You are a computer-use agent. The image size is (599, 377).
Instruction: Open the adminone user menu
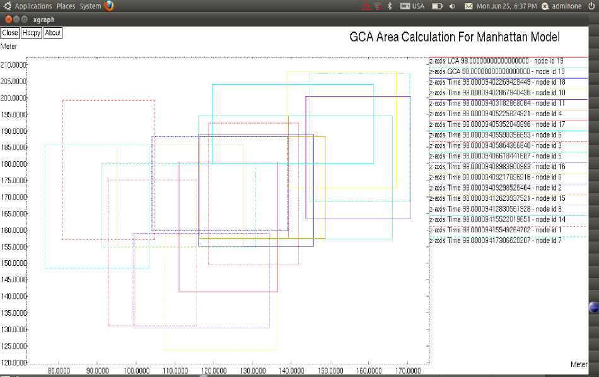[x=562, y=6]
